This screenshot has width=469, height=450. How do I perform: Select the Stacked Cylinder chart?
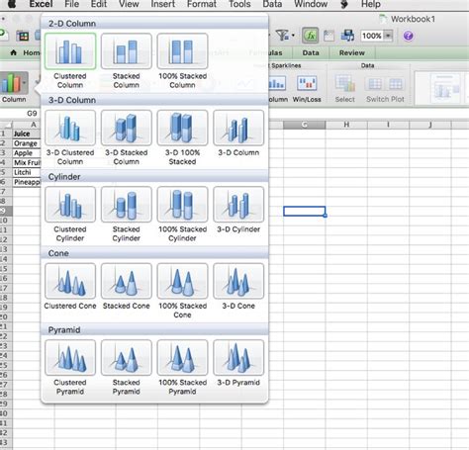pyautogui.click(x=127, y=205)
